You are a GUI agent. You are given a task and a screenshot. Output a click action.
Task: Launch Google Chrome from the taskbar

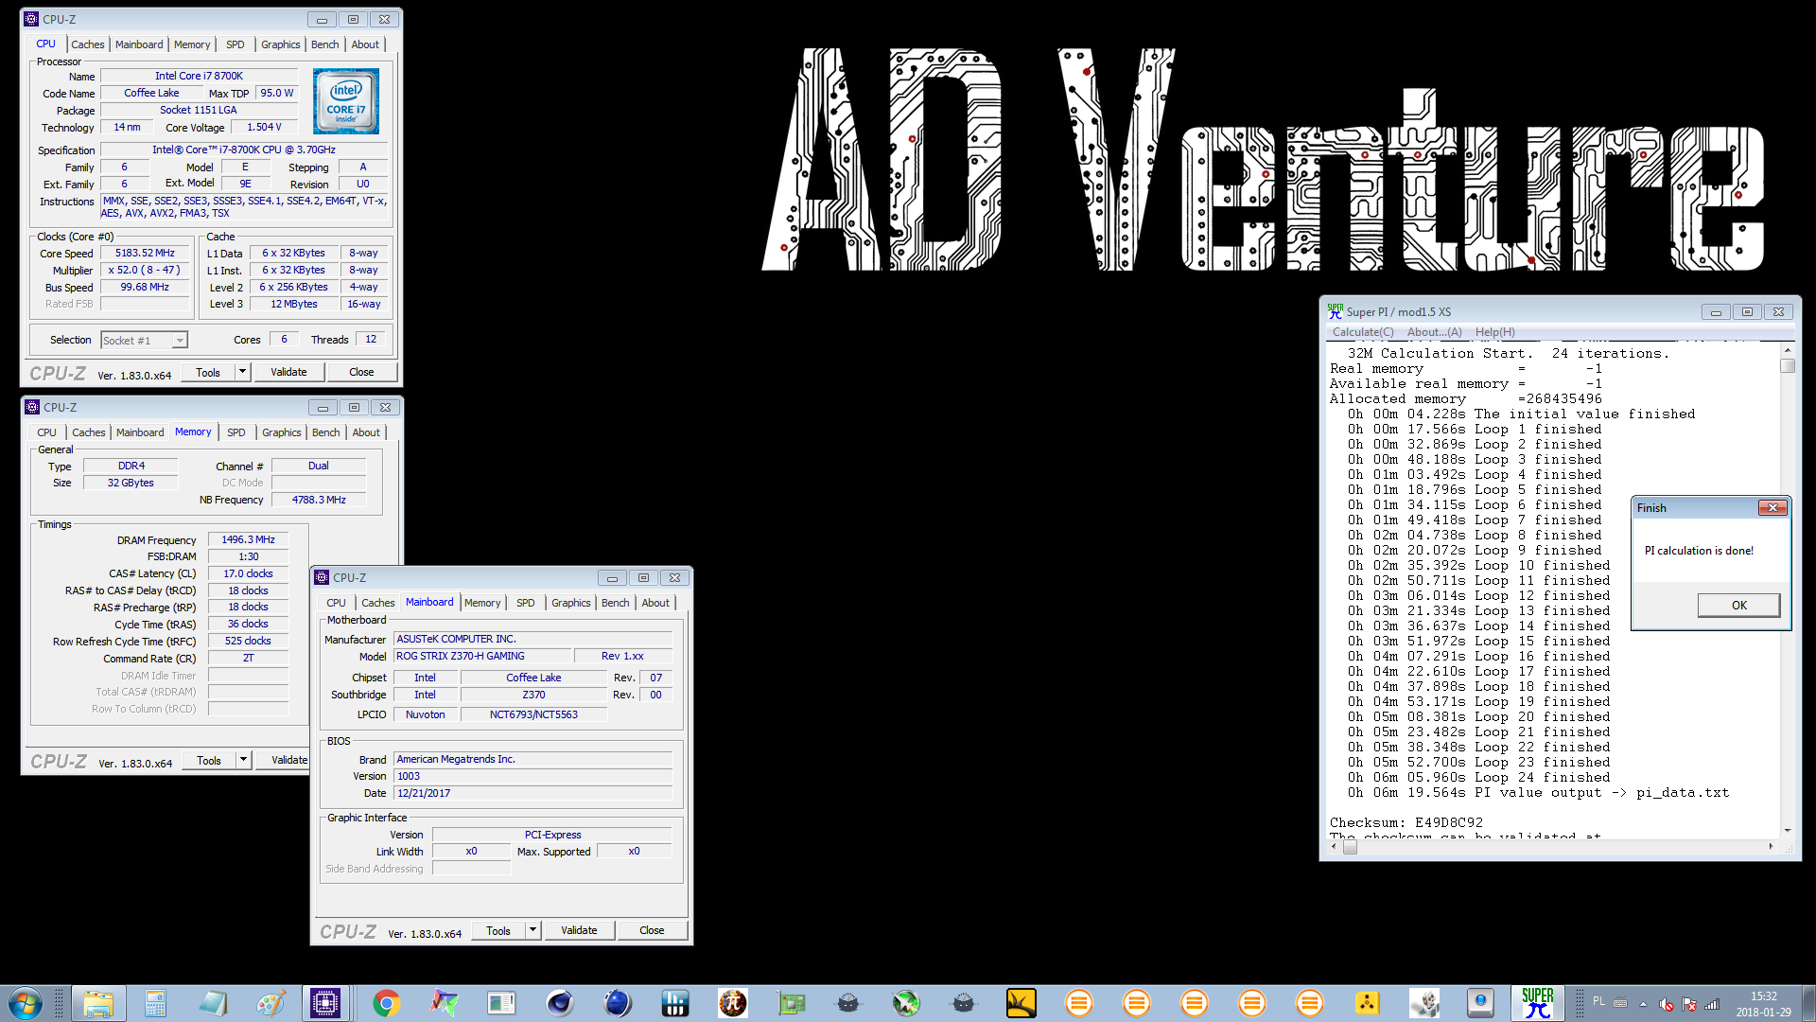(x=386, y=1003)
